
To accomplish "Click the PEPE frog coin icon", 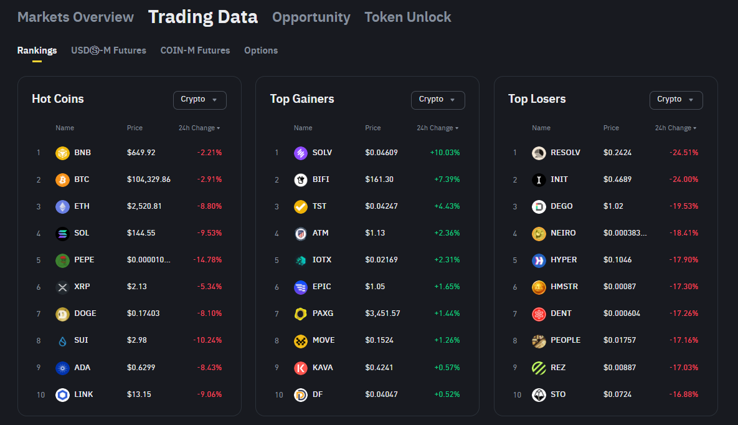I will click(62, 260).
